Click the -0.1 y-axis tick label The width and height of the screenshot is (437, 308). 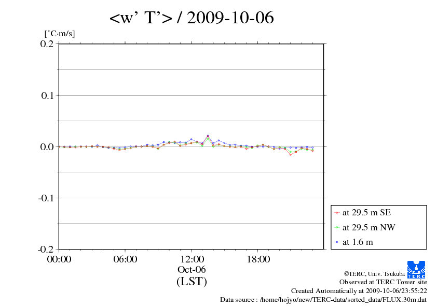(x=46, y=198)
